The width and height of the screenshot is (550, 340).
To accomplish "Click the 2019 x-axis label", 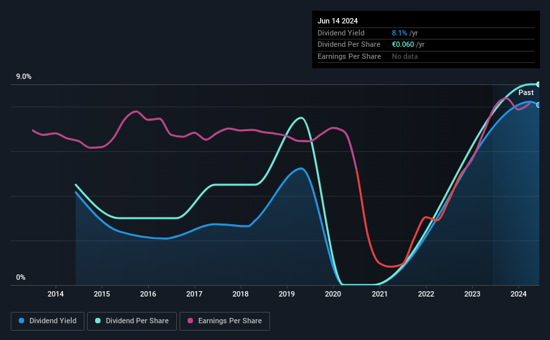I will 287,294.
